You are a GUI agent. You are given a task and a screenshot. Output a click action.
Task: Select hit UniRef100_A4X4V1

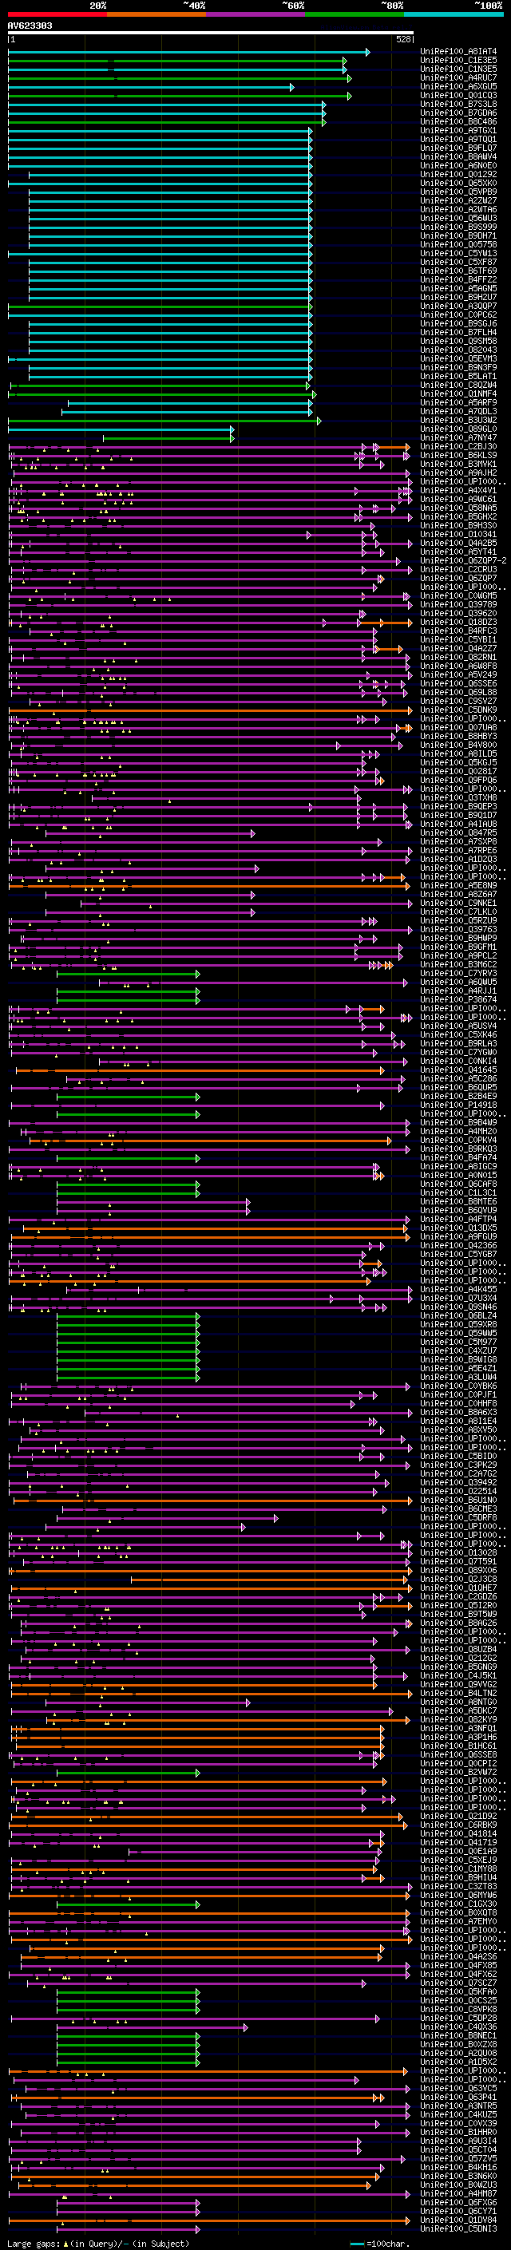[x=458, y=490]
